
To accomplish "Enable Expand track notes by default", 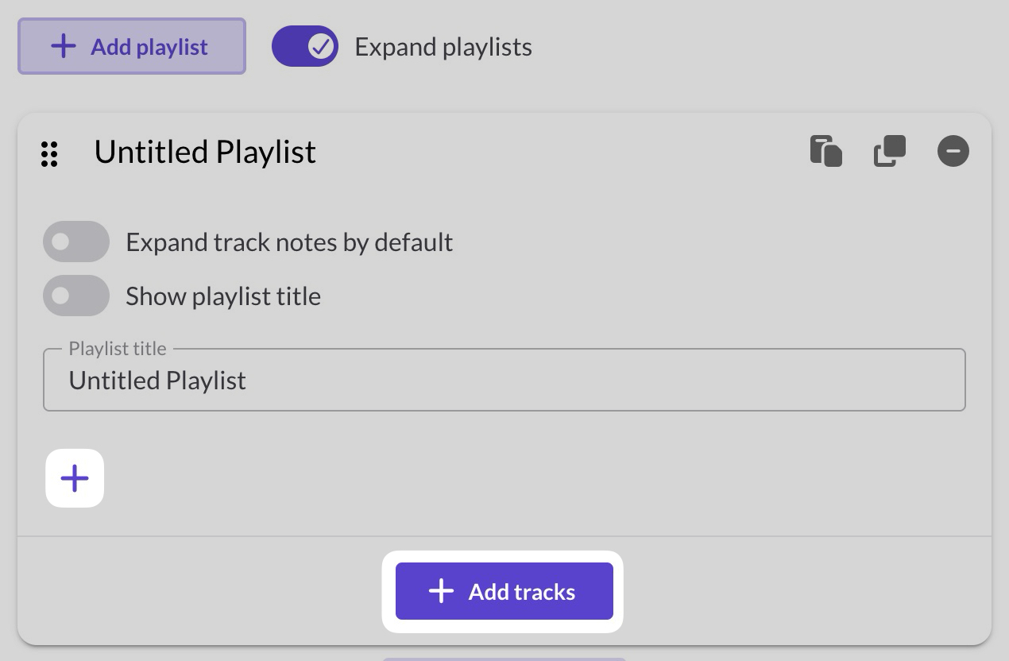I will tap(75, 242).
